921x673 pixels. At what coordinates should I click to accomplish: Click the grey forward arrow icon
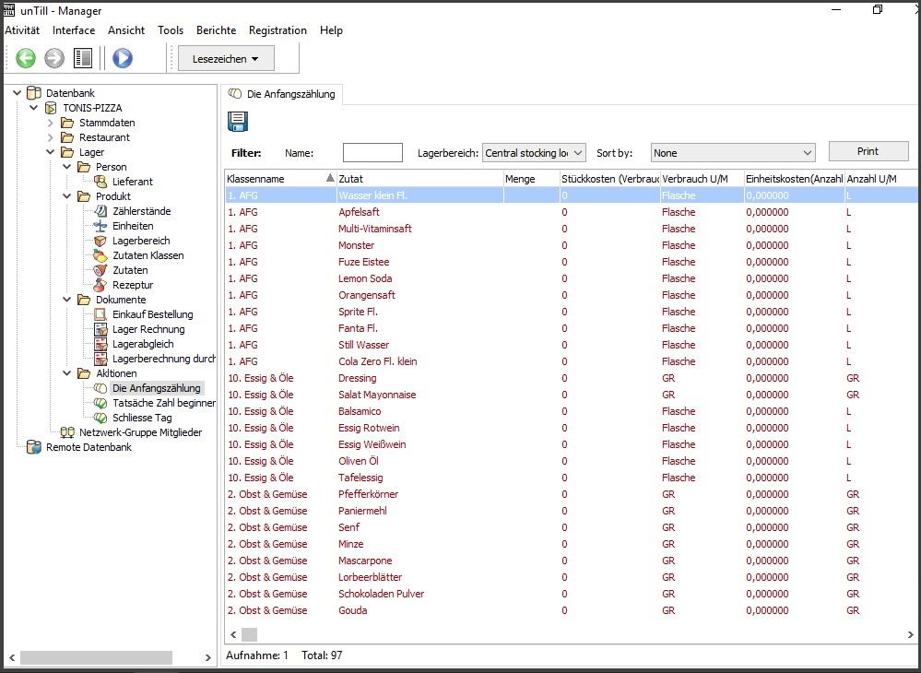[x=54, y=58]
